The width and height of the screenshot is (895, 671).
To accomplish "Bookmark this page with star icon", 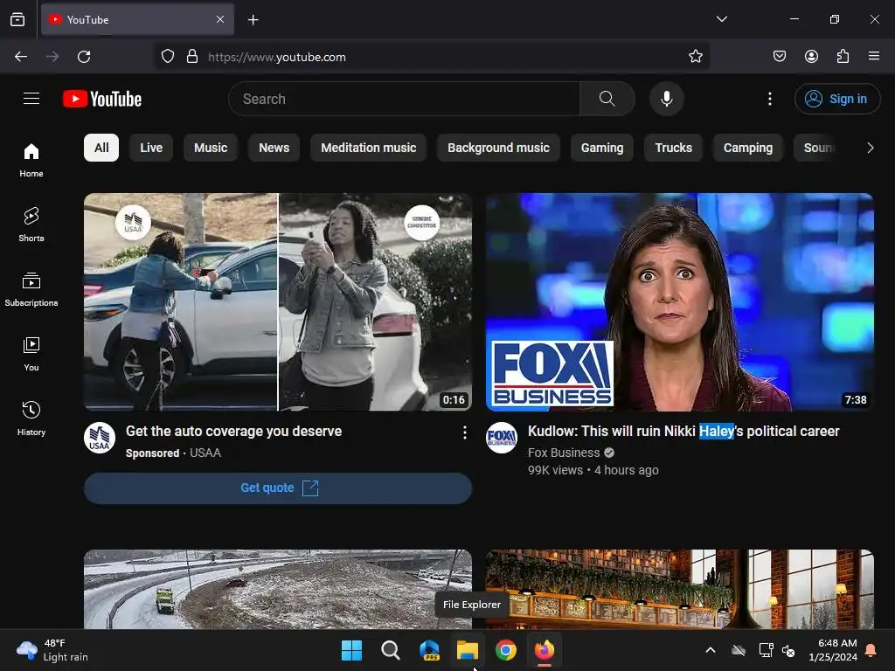I will pos(695,57).
